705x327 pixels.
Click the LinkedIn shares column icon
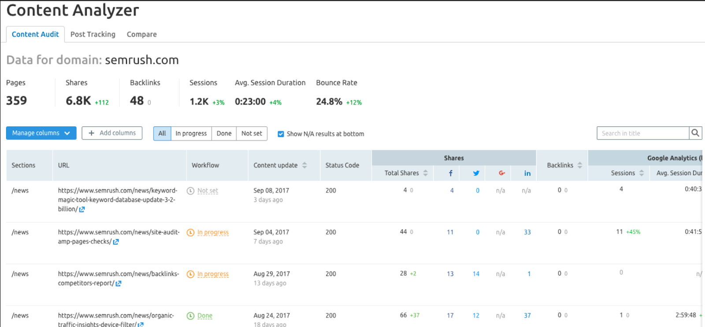click(527, 173)
